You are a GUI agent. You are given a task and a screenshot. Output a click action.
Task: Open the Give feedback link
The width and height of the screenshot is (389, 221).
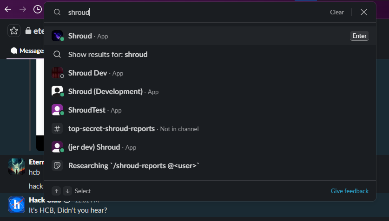[x=349, y=191]
